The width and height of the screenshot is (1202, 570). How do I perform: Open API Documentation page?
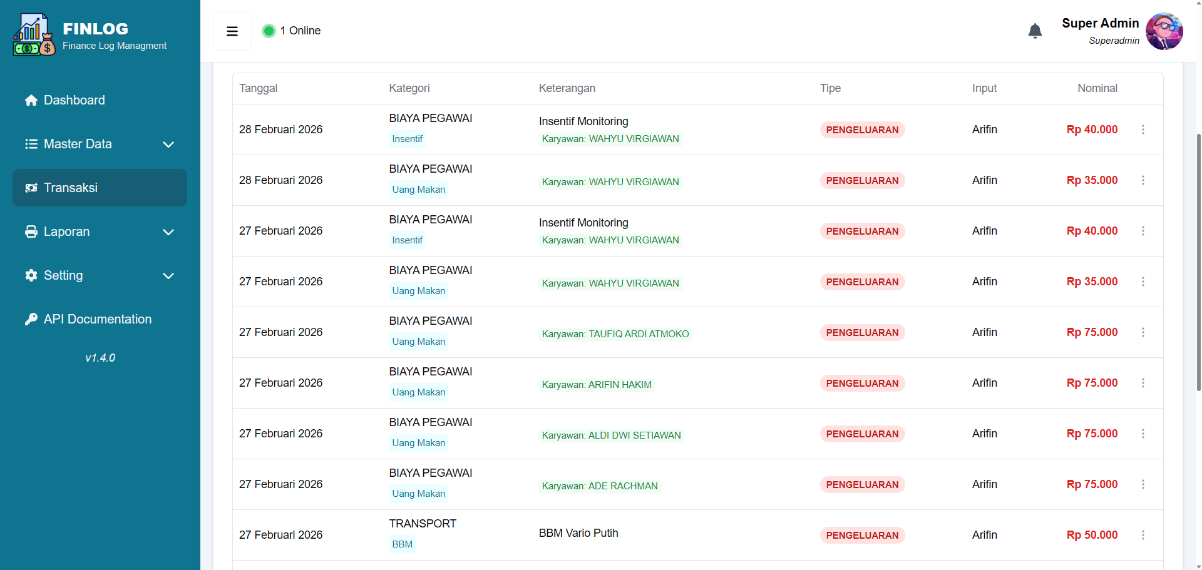click(x=97, y=319)
